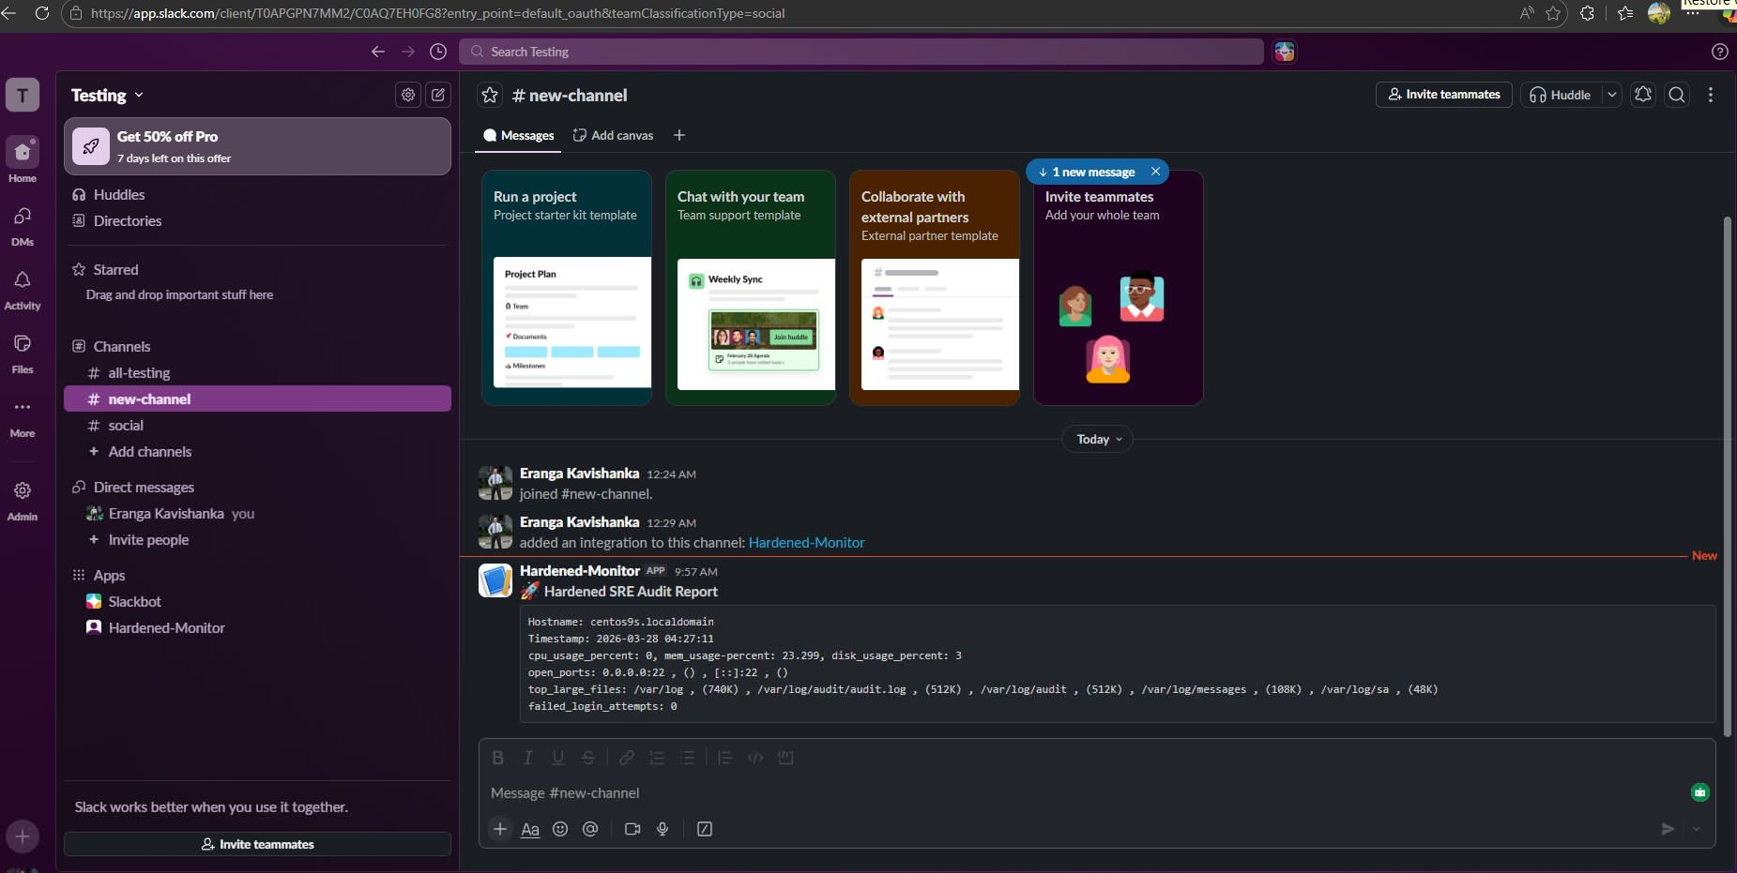The image size is (1737, 873).
Task: Click Invite teammates in the header
Action: (1443, 95)
